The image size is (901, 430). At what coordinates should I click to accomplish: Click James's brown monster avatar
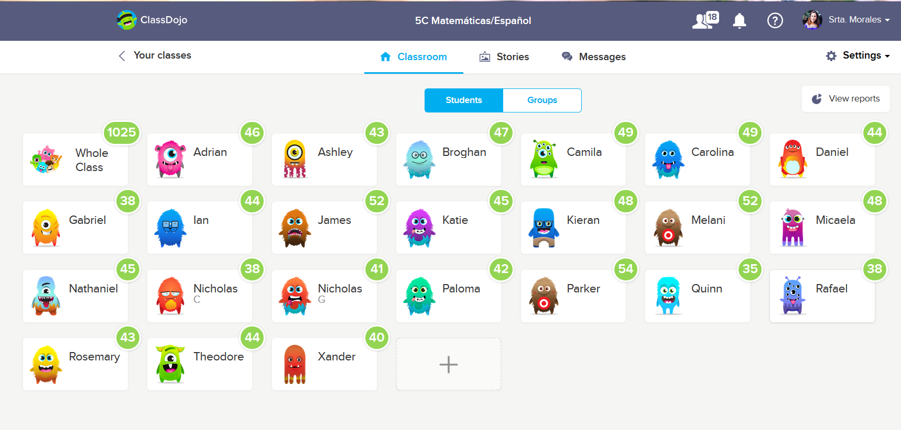tap(295, 228)
